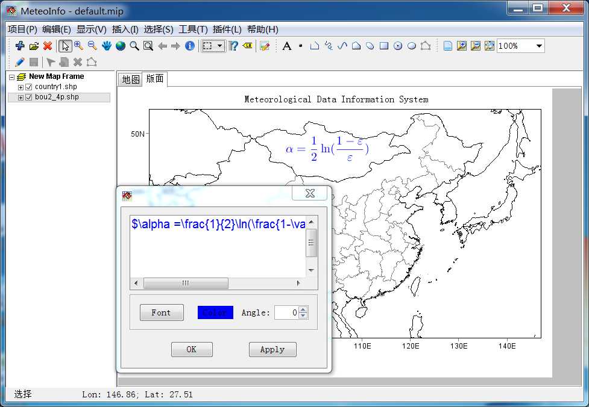The height and width of the screenshot is (407, 589).
Task: Click the Measurement ruler question icon
Action: pos(234,46)
